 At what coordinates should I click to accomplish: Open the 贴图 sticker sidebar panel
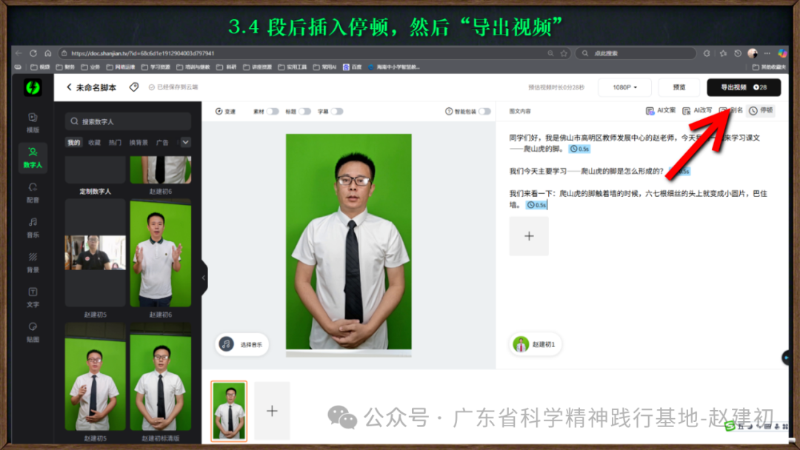point(33,332)
